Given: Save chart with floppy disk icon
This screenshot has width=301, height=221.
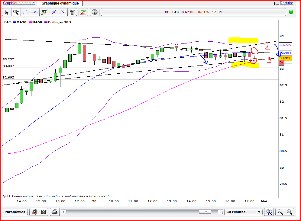Looking at the screenshot, I should (x=44, y=212).
